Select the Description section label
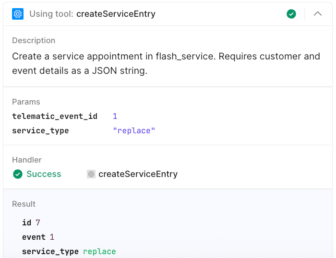 point(34,40)
